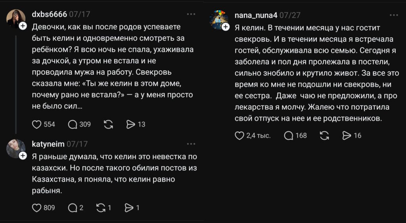
Task: Open more options menu on dxbs6666 post
Action: tap(191, 14)
